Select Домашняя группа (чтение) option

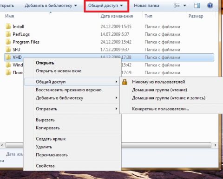pyautogui.click(x=159, y=90)
